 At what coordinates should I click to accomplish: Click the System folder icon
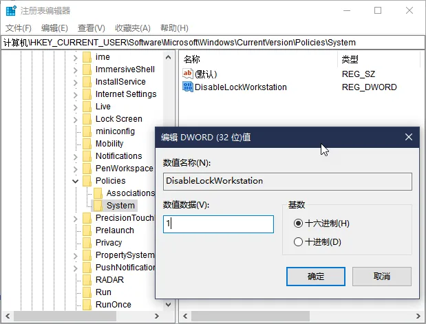tap(98, 206)
